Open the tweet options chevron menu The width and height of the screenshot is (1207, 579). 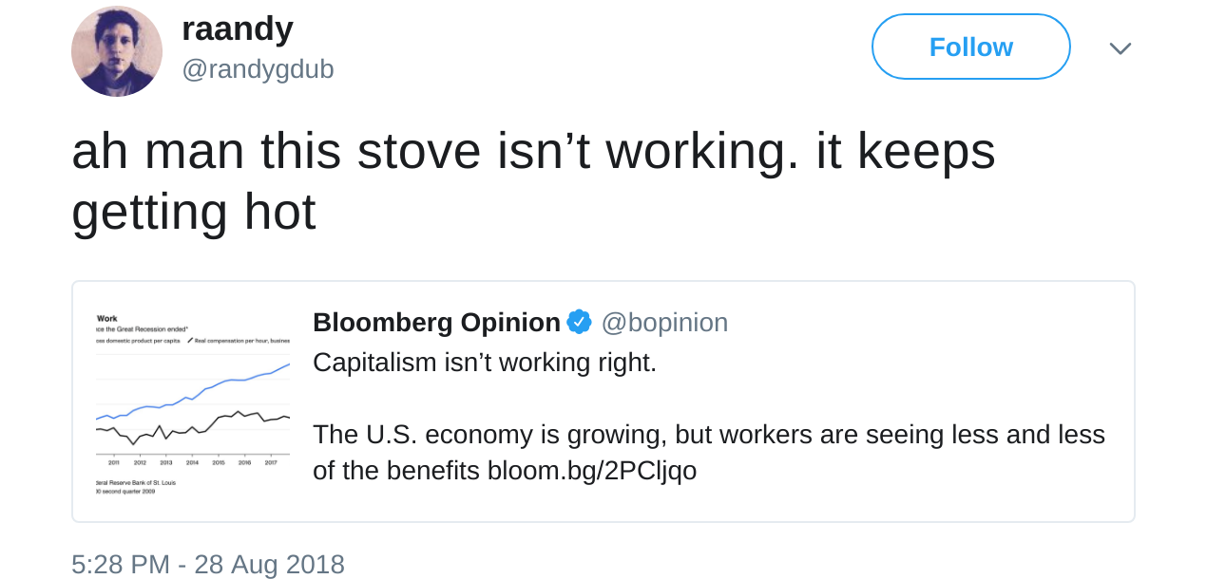[x=1120, y=48]
